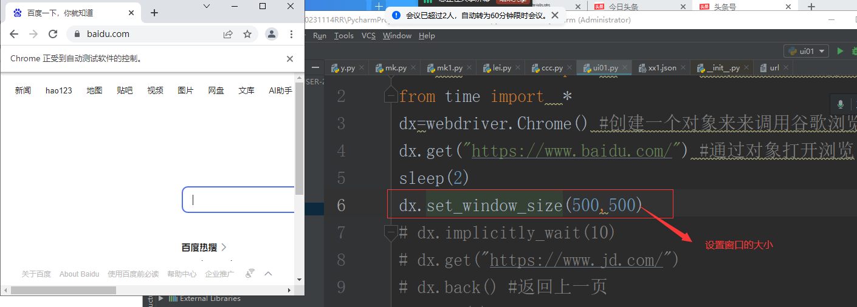Open 企业推广 footer link
Viewport: 857px width, 307px height.
click(219, 274)
